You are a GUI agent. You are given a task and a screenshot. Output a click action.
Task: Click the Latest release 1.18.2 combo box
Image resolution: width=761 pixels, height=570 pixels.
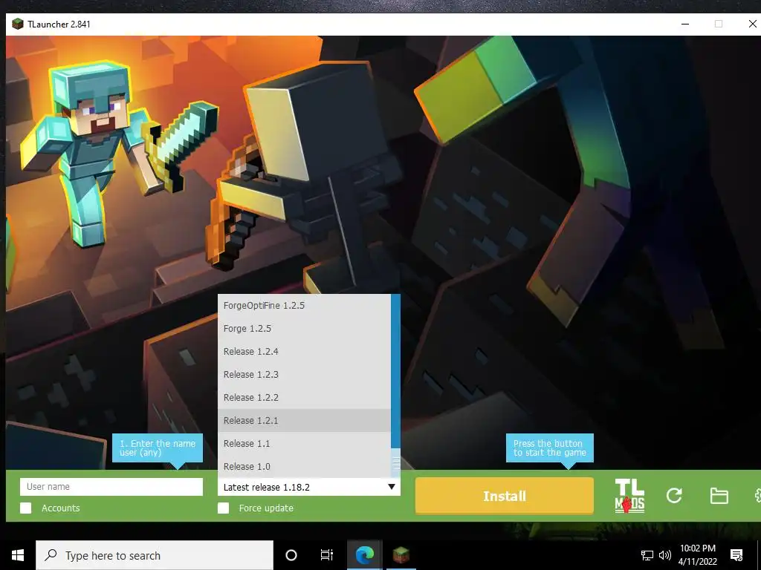point(308,487)
